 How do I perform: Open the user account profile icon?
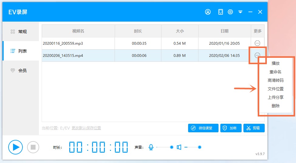pos(208,12)
